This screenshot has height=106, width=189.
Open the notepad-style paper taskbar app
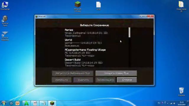43,103
